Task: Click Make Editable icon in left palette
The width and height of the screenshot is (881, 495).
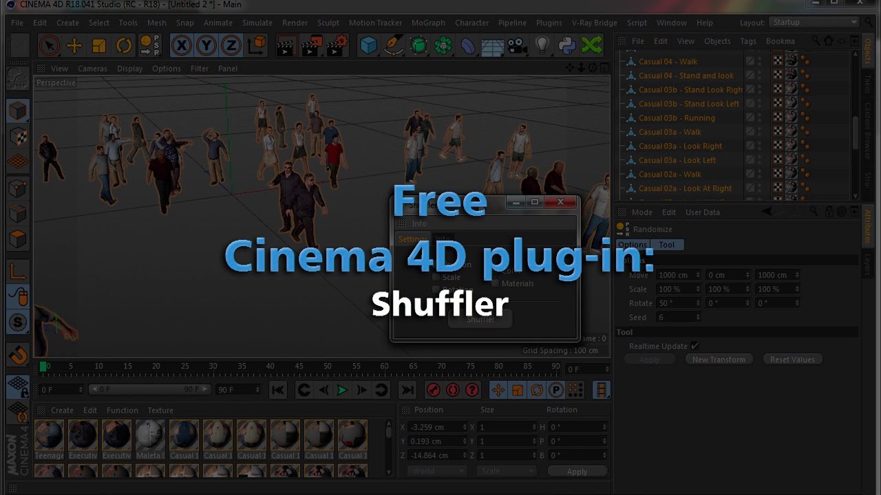Action: (x=18, y=79)
